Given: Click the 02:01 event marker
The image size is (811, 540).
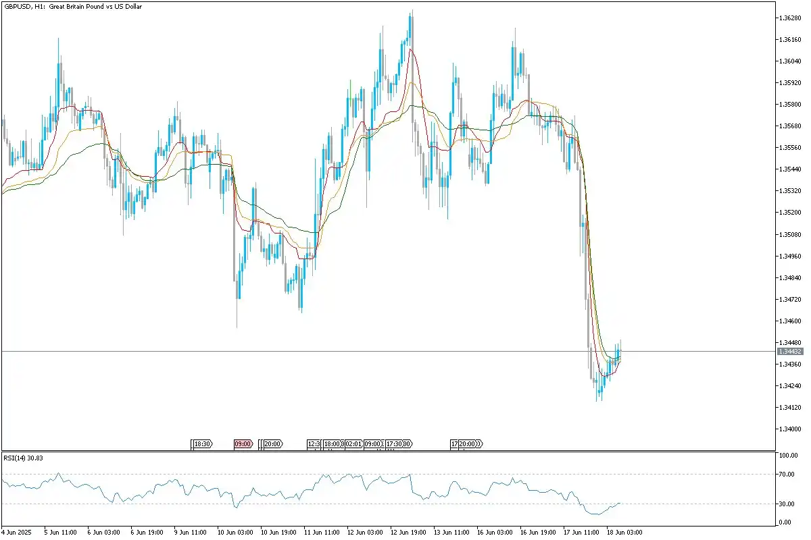Looking at the screenshot, I should pos(353,444).
